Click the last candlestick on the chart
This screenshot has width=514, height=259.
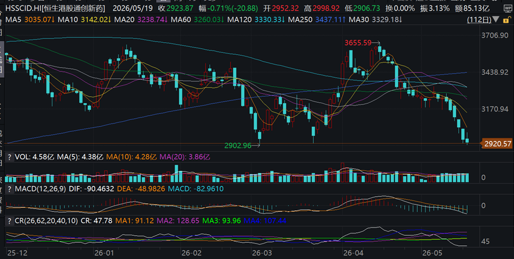pyautogui.click(x=467, y=140)
